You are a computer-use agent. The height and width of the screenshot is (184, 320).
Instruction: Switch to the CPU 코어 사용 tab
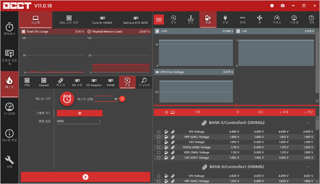point(69,20)
